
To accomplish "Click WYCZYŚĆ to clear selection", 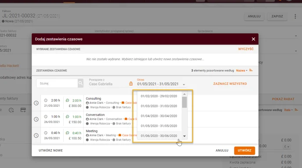I will coord(246,49).
